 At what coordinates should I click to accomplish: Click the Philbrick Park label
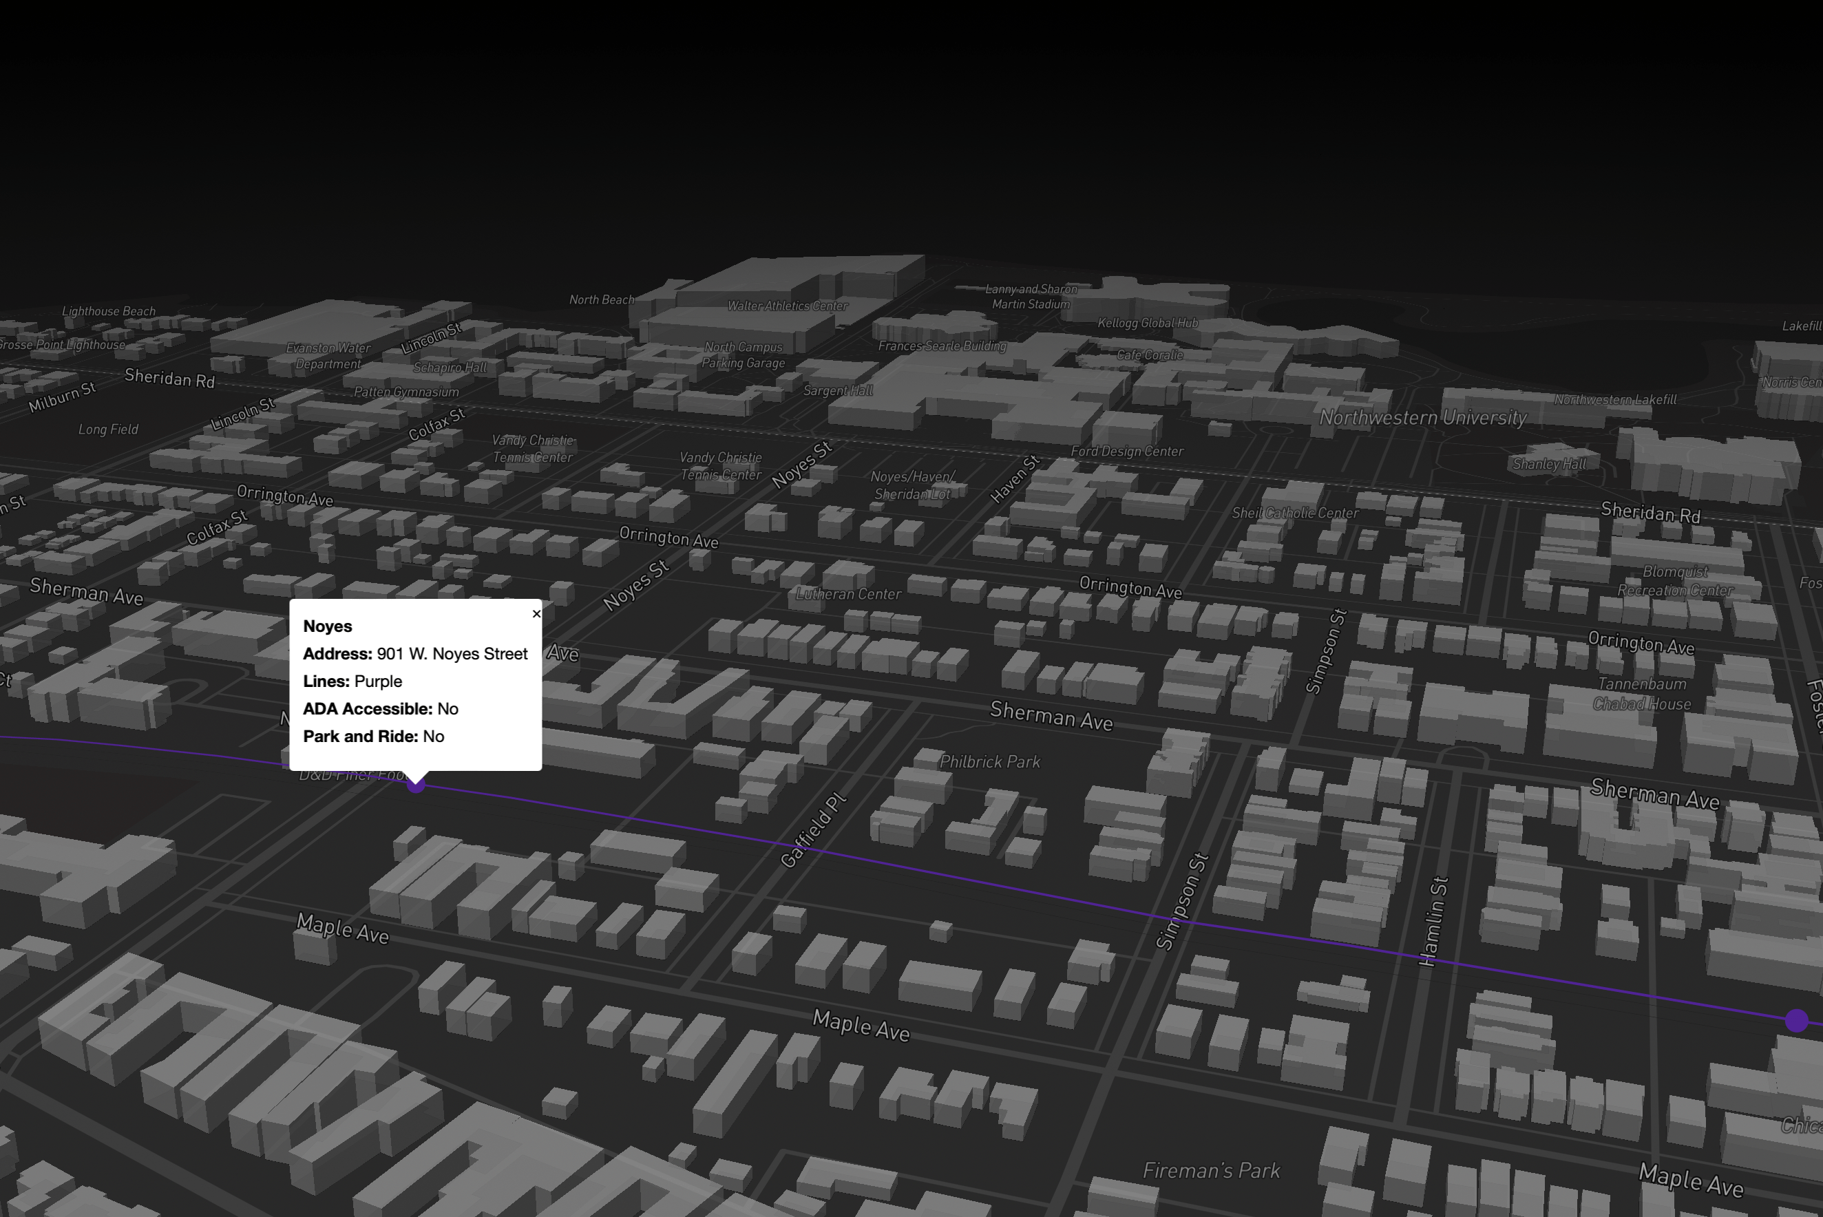coord(989,762)
